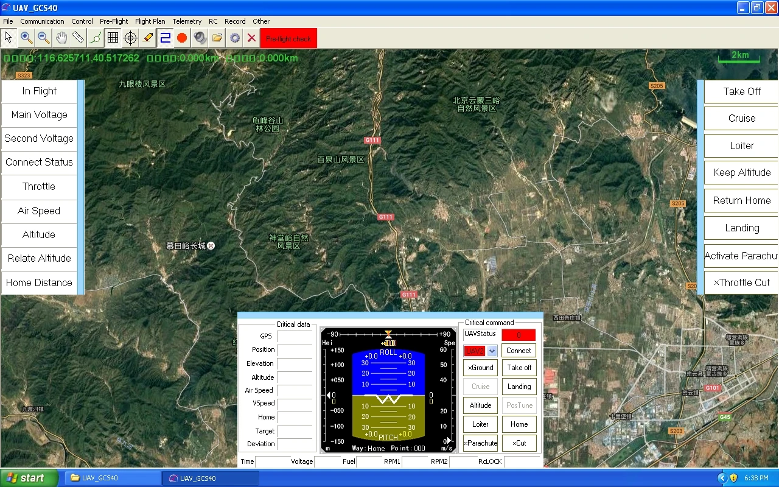Open the UAV2 selection dropdown
The image size is (779, 487).
click(492, 351)
